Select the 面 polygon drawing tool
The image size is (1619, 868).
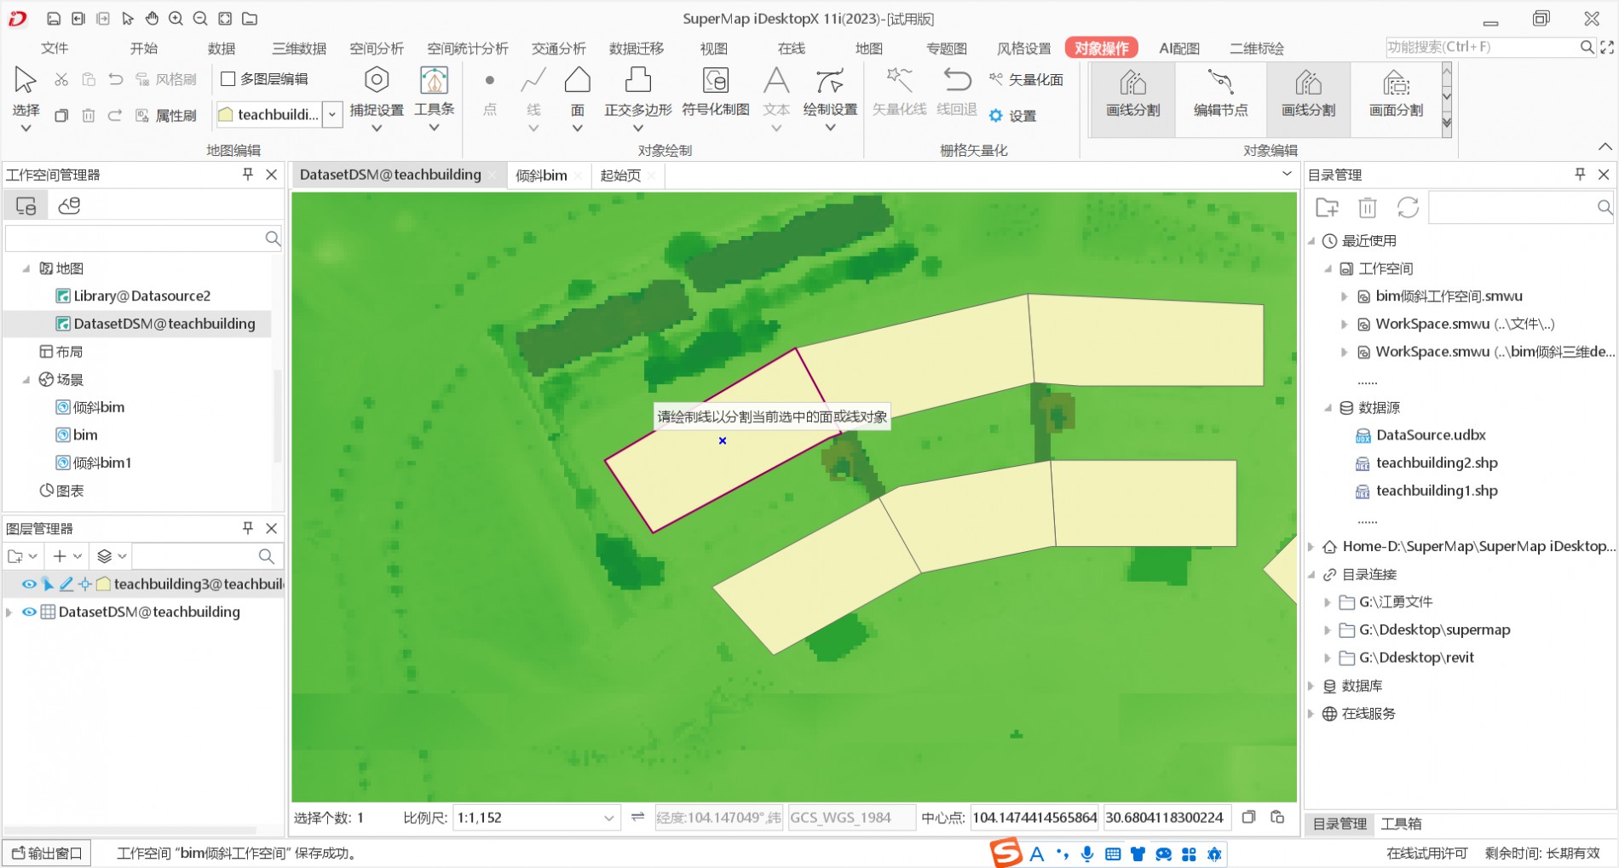[578, 81]
